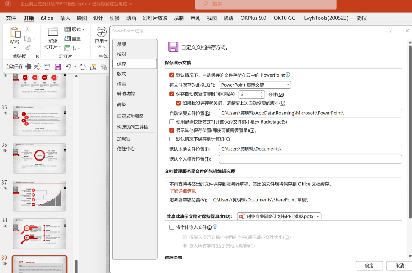Click the save icon in quick access toolbar
412x273 pixels.
click(x=58, y=67)
